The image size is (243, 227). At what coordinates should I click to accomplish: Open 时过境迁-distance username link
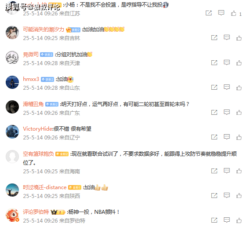tap(45, 187)
